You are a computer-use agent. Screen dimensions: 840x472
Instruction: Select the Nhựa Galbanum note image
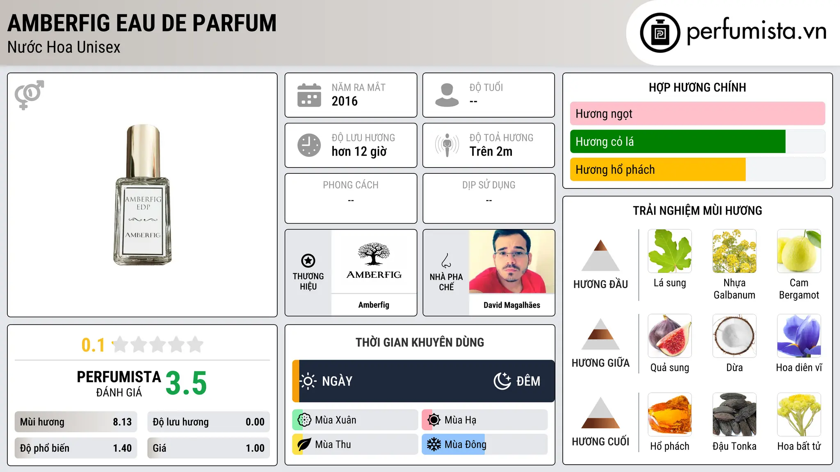click(734, 251)
